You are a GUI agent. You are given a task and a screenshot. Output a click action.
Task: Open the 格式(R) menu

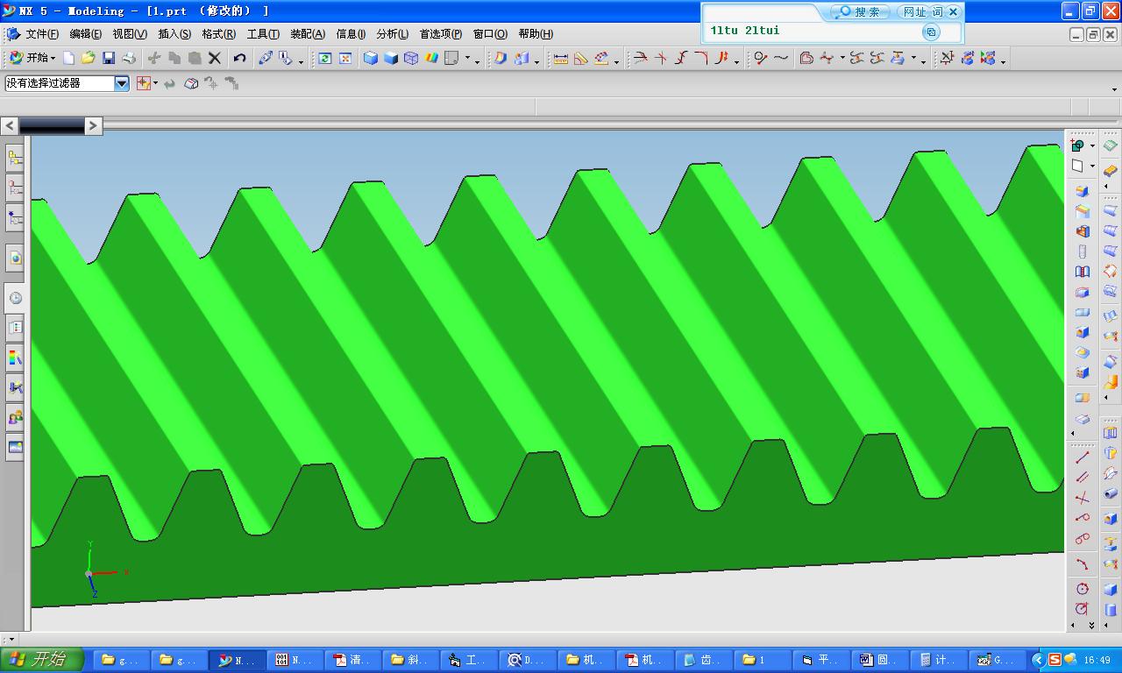[218, 34]
